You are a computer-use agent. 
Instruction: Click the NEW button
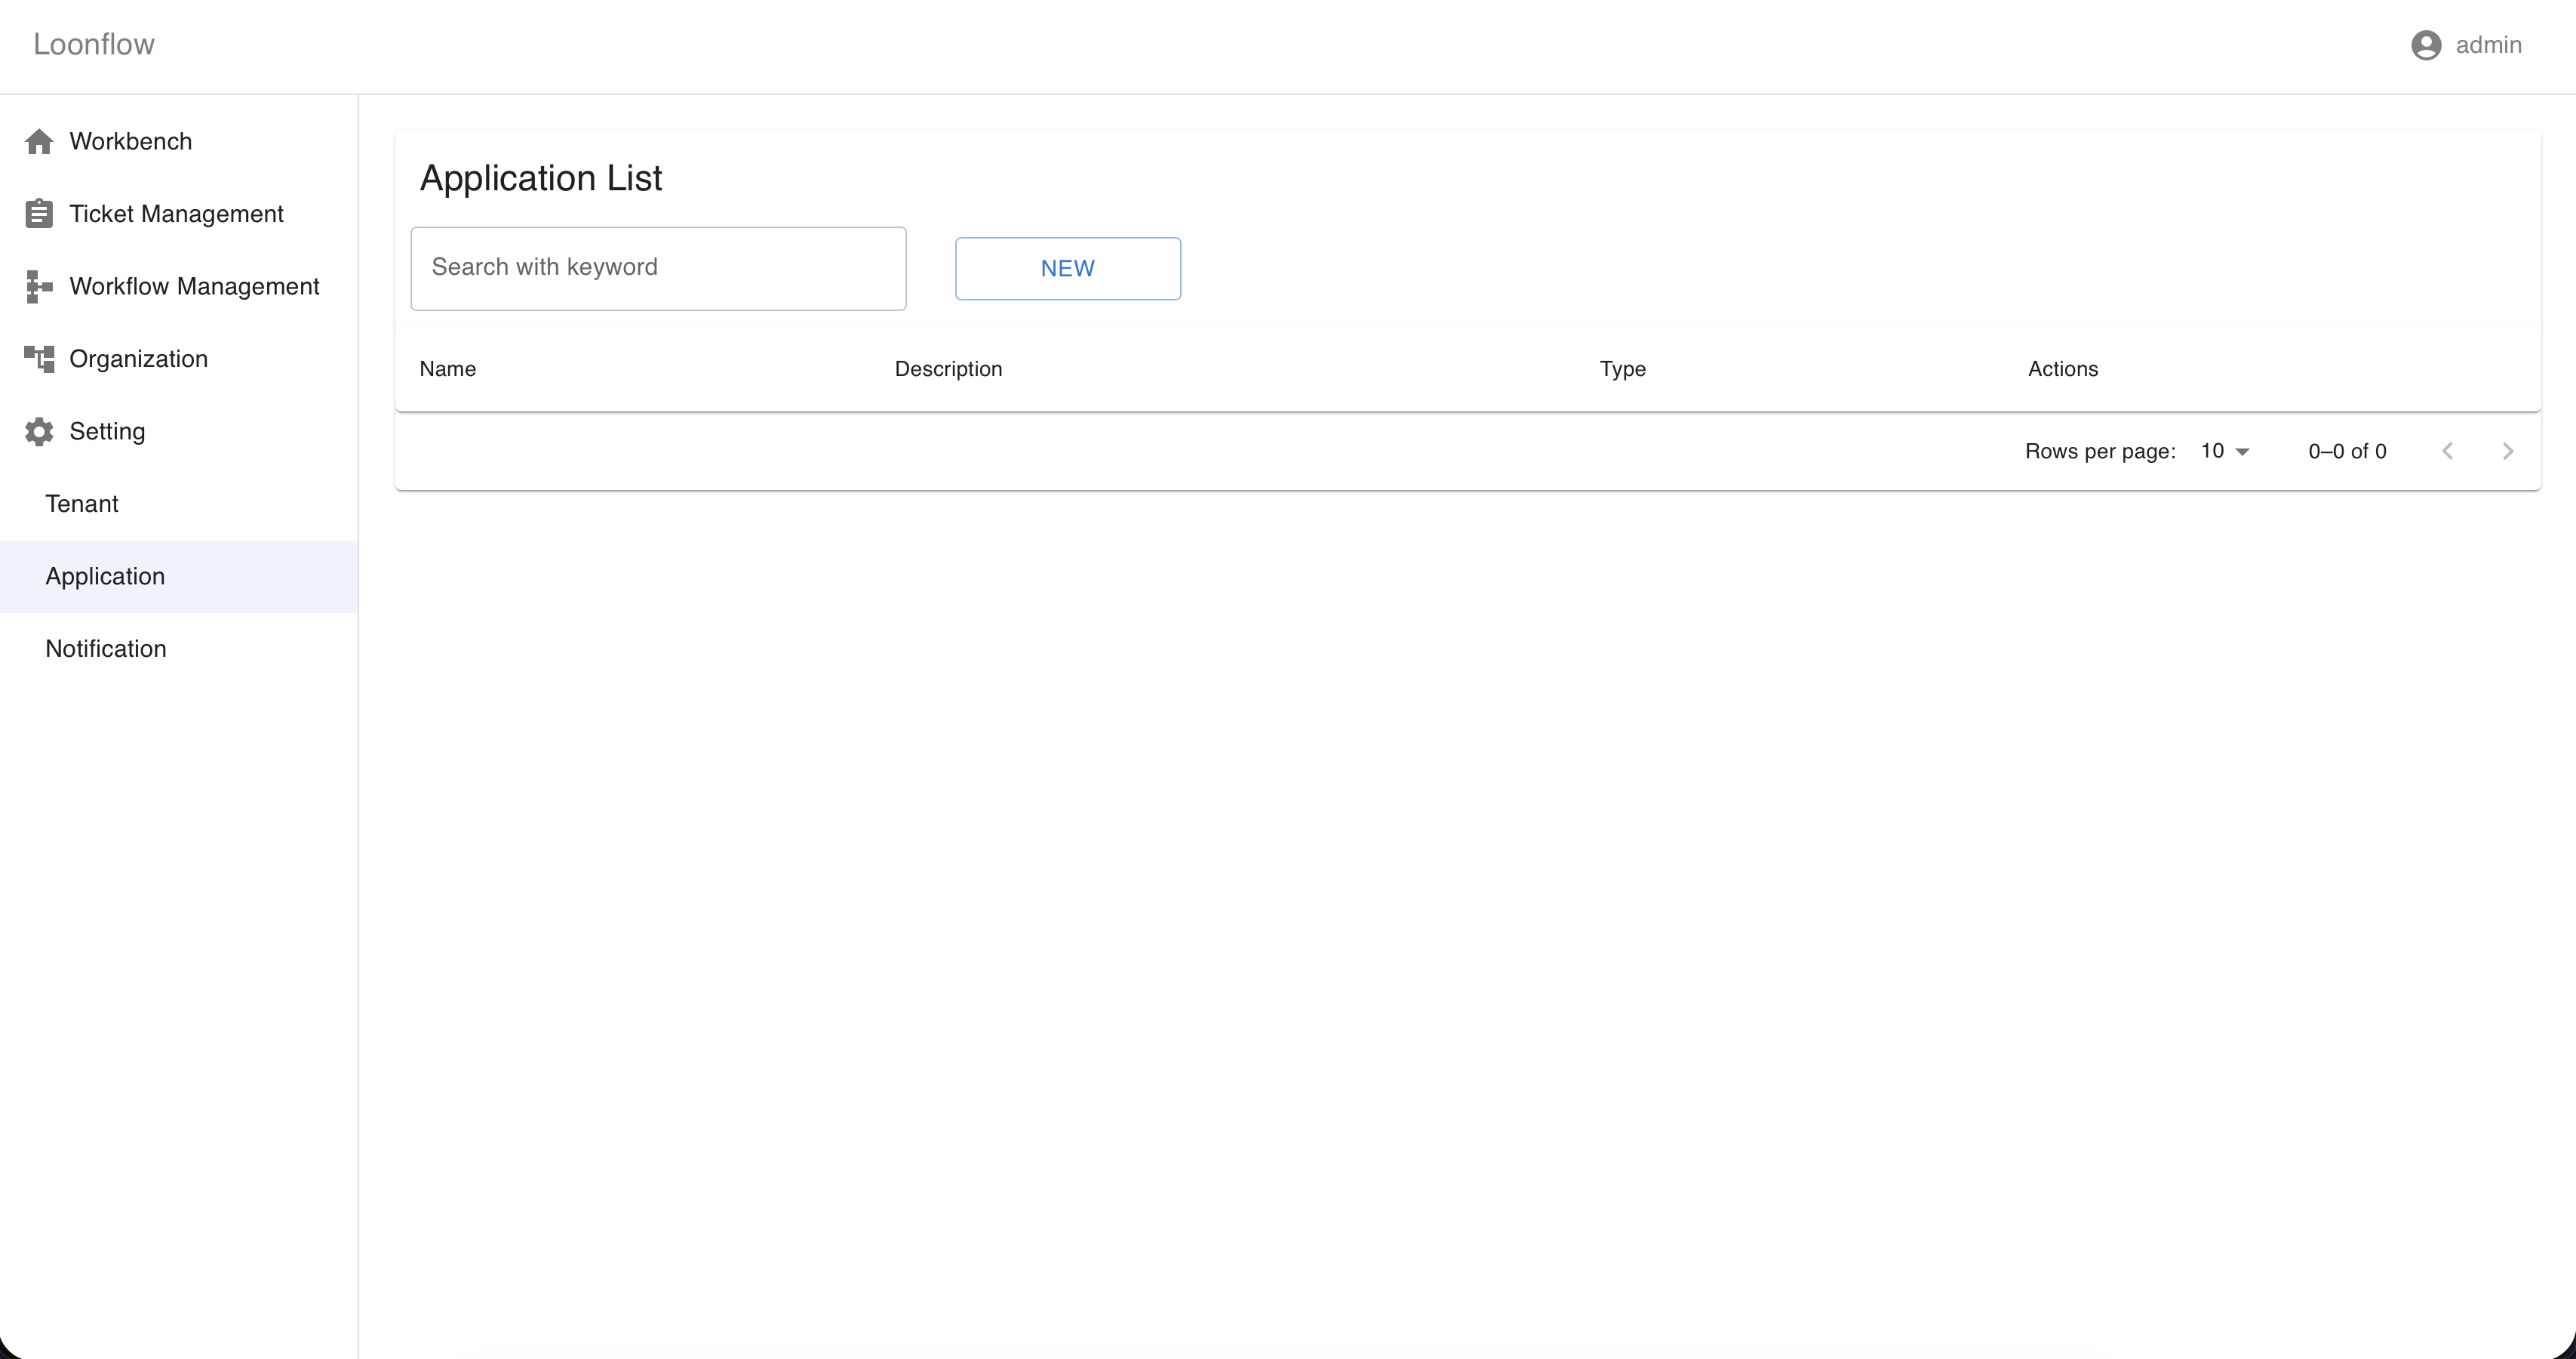[1067, 268]
